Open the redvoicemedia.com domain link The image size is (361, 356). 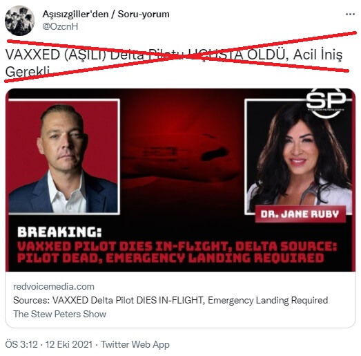click(54, 287)
